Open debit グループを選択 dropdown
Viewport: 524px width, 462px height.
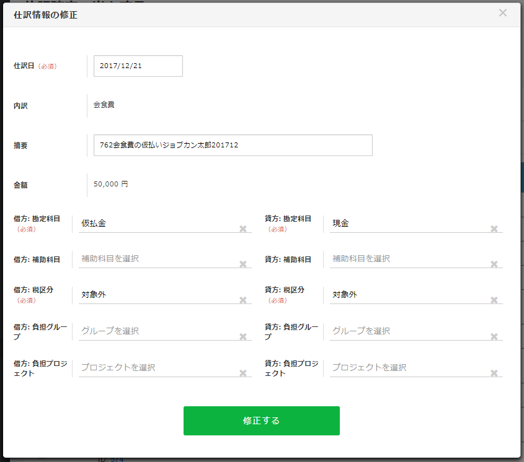[155, 331]
